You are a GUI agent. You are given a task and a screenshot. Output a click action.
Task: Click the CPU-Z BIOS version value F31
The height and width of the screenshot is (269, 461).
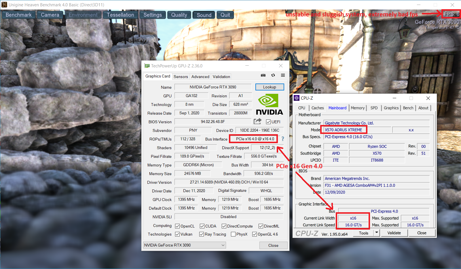(377, 185)
